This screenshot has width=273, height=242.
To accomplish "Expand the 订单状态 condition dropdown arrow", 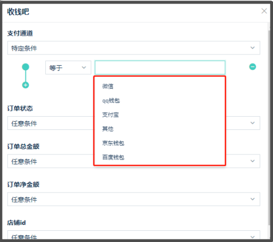I will pyautogui.click(x=253, y=123).
